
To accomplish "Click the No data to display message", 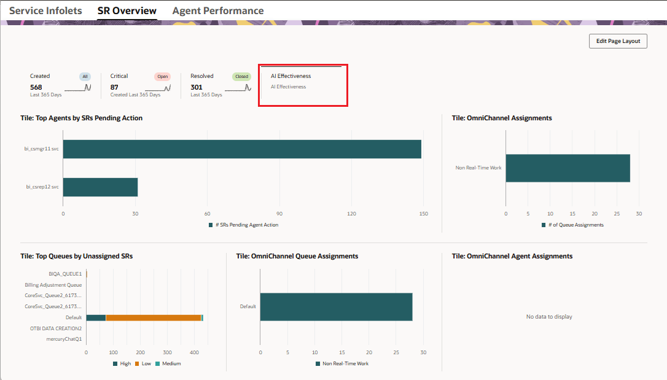I will coord(548,317).
